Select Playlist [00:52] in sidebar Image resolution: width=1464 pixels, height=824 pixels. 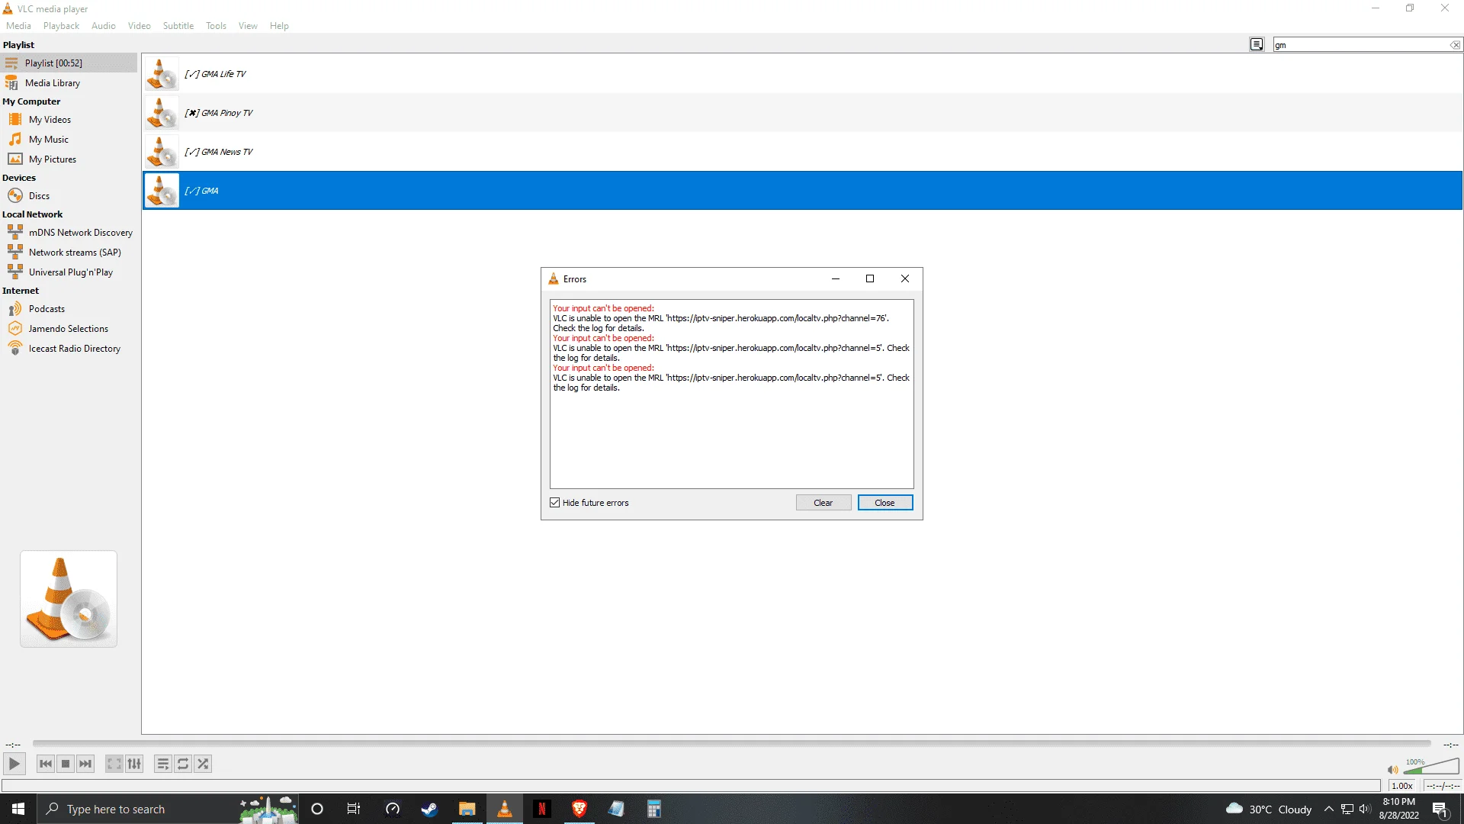point(69,63)
